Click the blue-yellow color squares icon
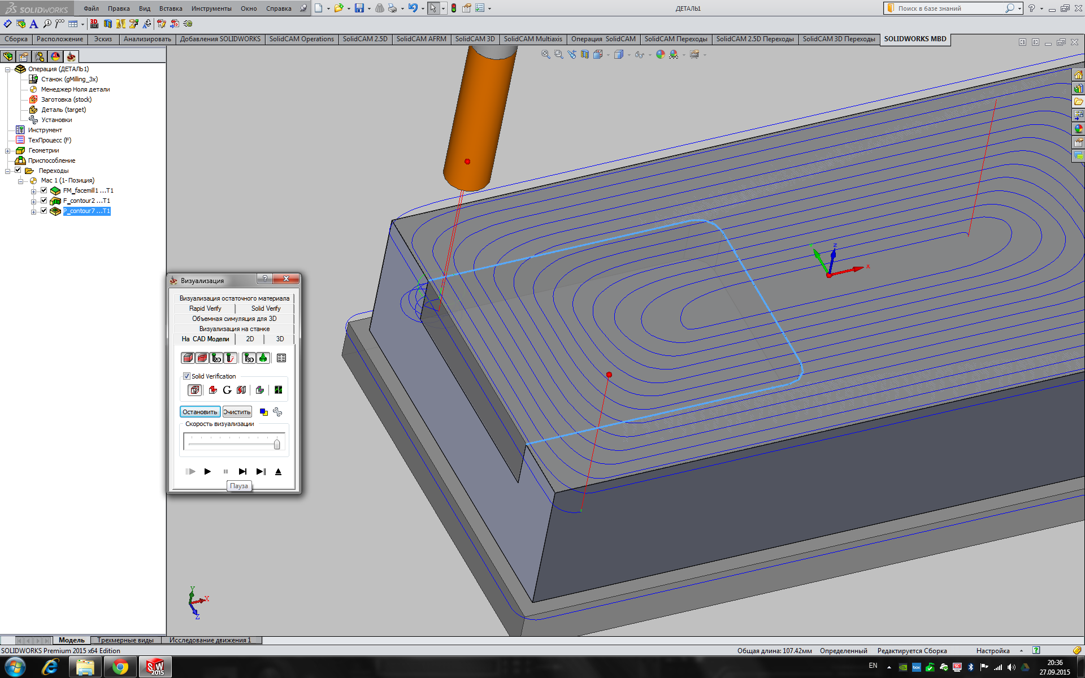This screenshot has width=1085, height=678. [x=263, y=412]
